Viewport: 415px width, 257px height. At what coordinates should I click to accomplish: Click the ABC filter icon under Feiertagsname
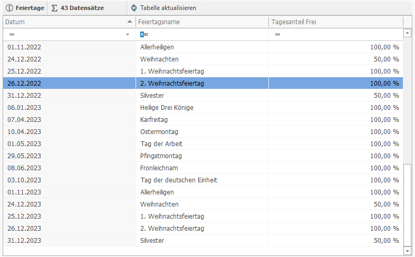[144, 34]
